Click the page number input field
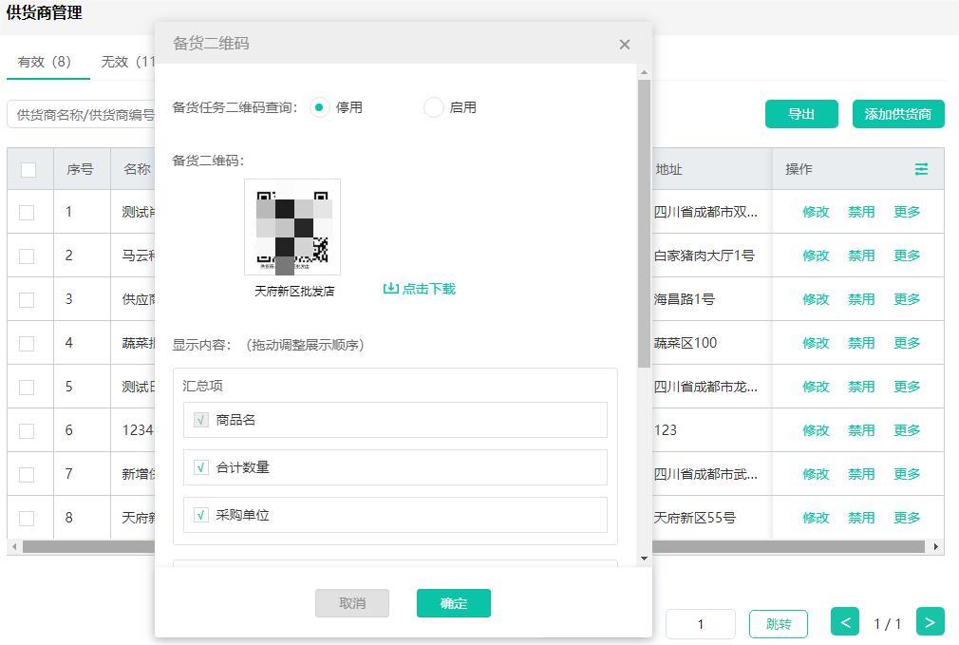959x645 pixels. 701,622
